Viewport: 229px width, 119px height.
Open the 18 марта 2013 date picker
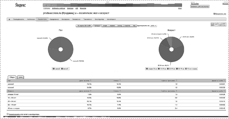[x=84, y=26]
